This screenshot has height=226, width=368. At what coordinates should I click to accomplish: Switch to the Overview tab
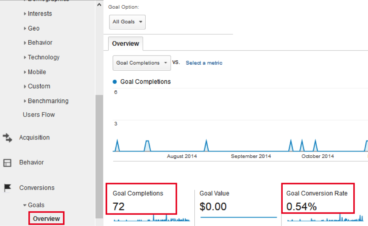point(126,44)
